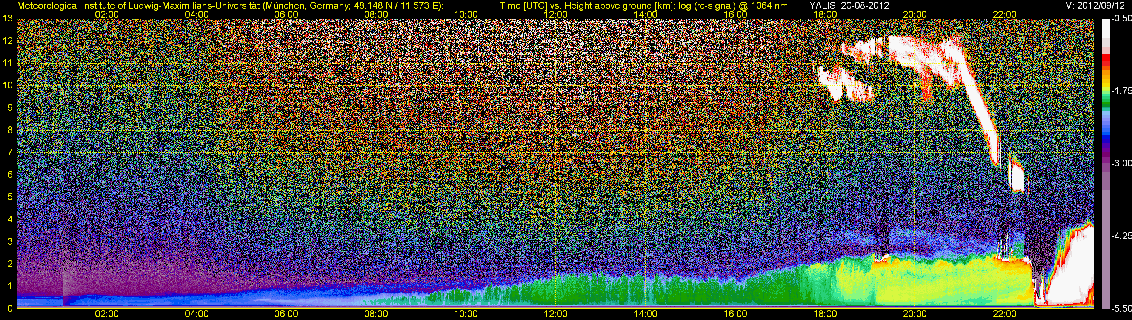1132x320 pixels.
Task: Click '20:00' on the upper time axis
Action: click(915, 14)
